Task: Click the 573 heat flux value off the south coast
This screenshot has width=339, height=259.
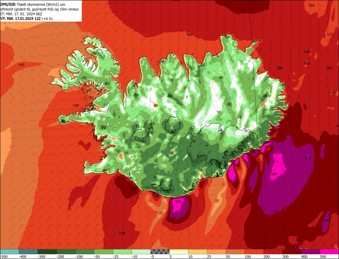Action: point(179,202)
